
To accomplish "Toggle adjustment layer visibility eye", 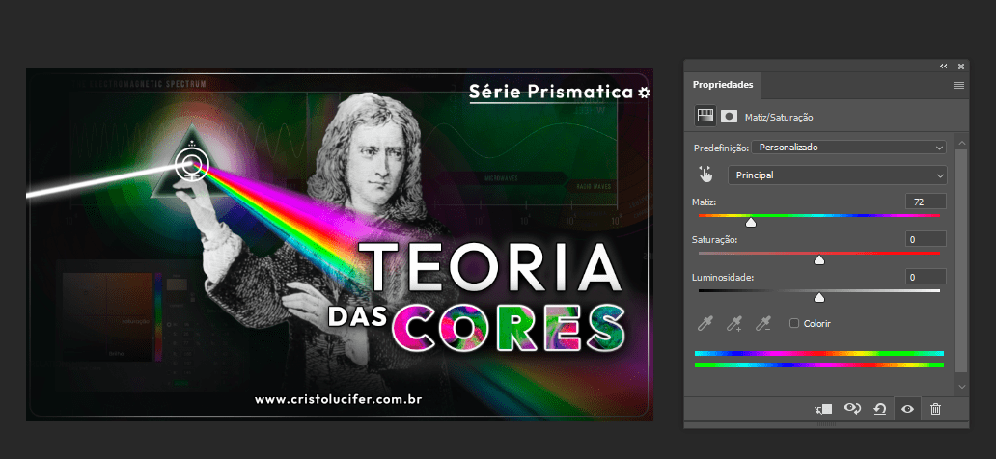I will [x=907, y=409].
